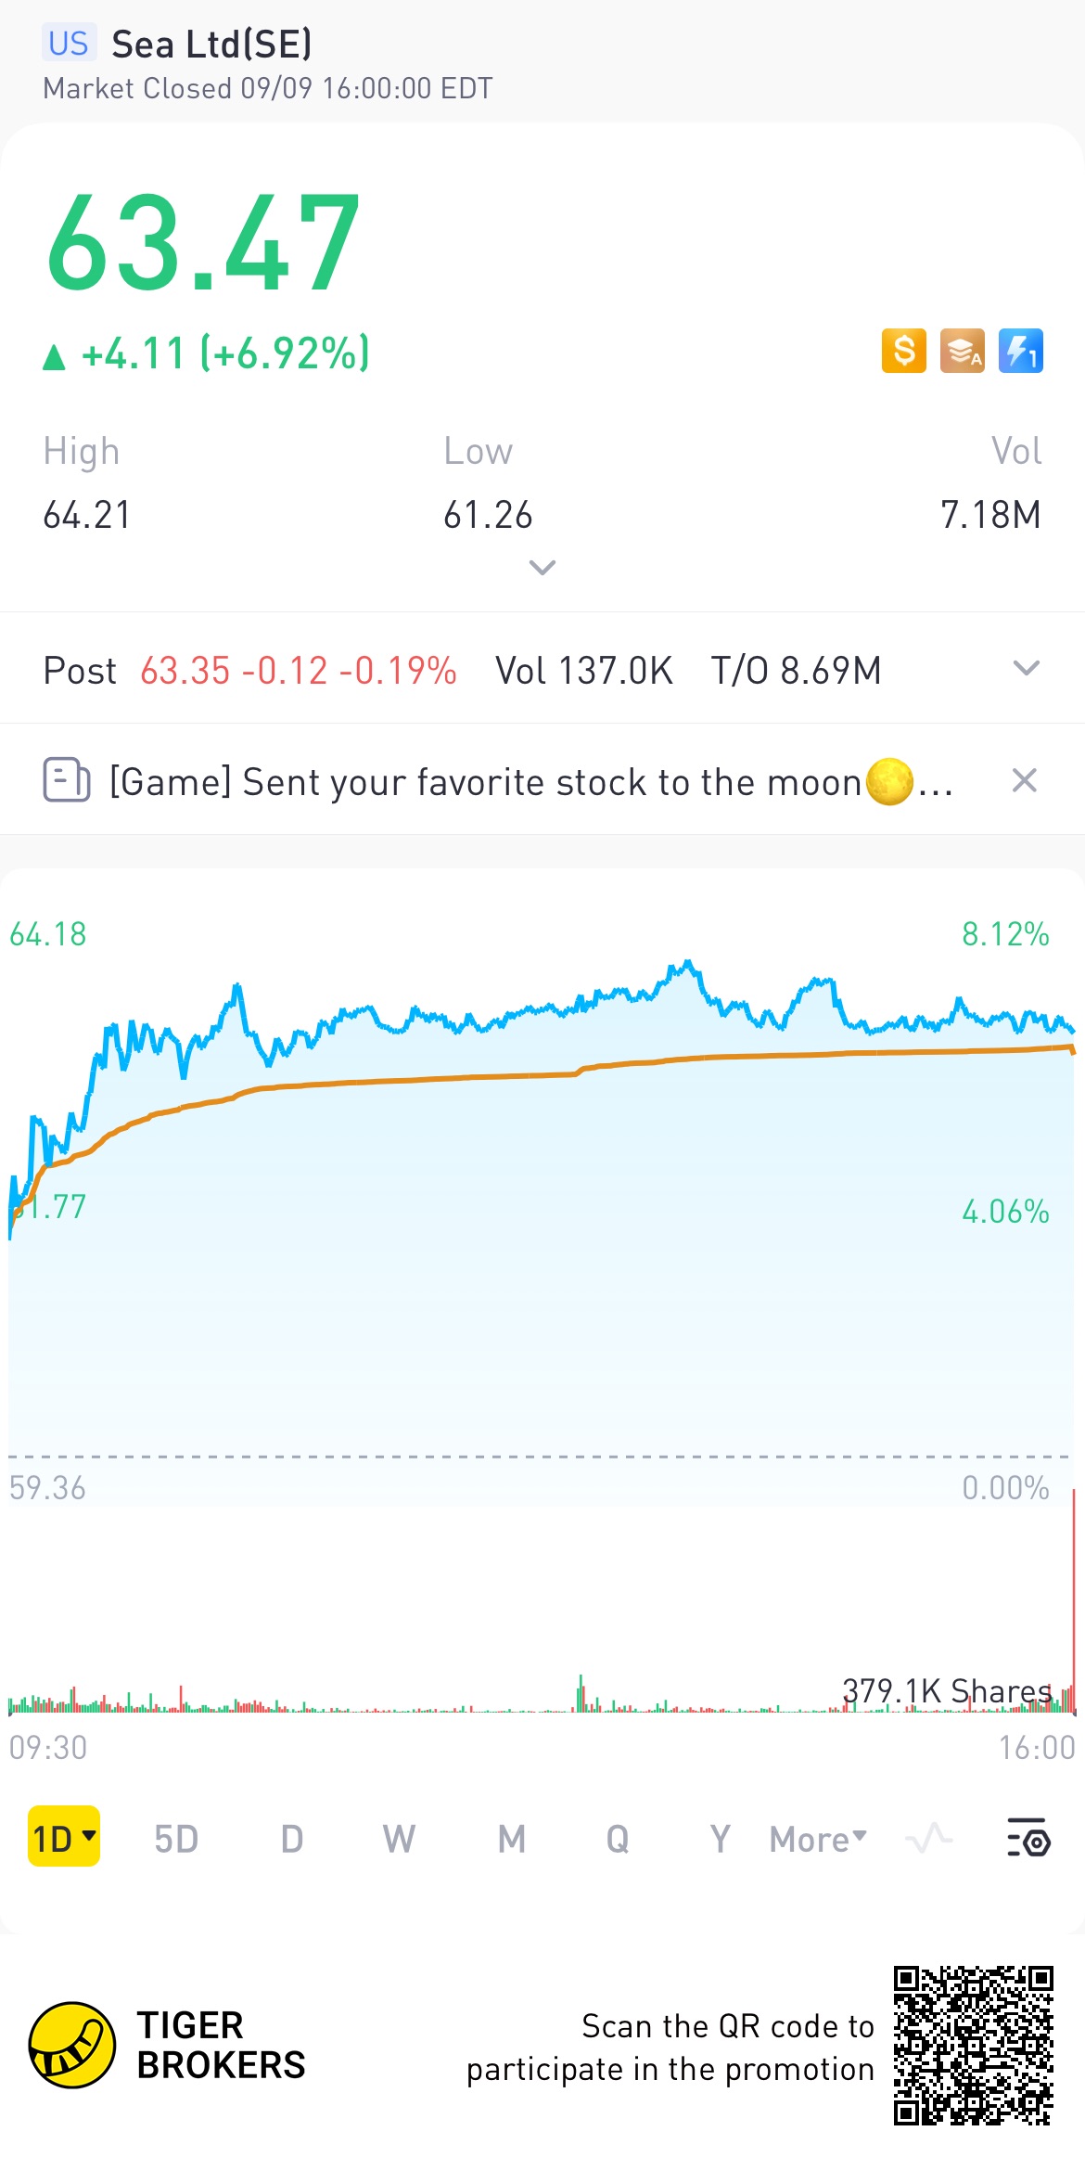Expand the High/Low/Vol details chevron
This screenshot has height=2157, width=1085.
(x=542, y=567)
